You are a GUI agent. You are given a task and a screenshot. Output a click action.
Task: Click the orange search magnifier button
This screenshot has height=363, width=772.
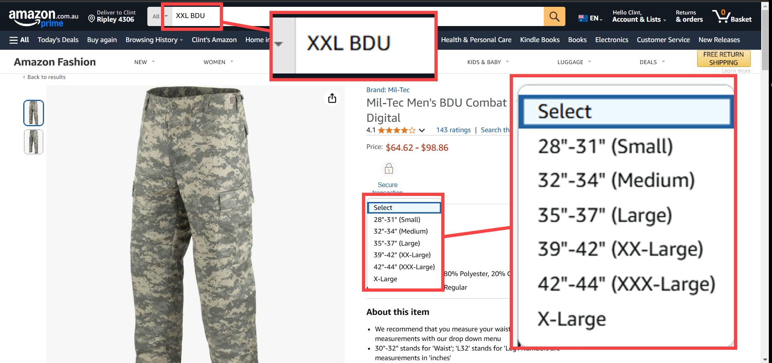tap(554, 16)
